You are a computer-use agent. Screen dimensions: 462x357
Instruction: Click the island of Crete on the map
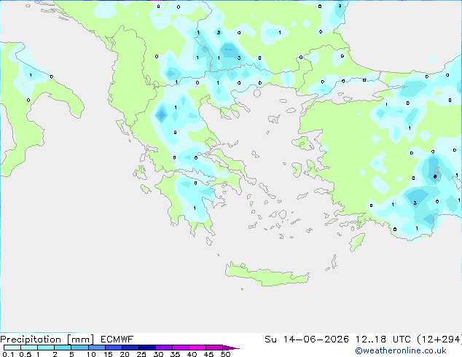click(x=267, y=275)
